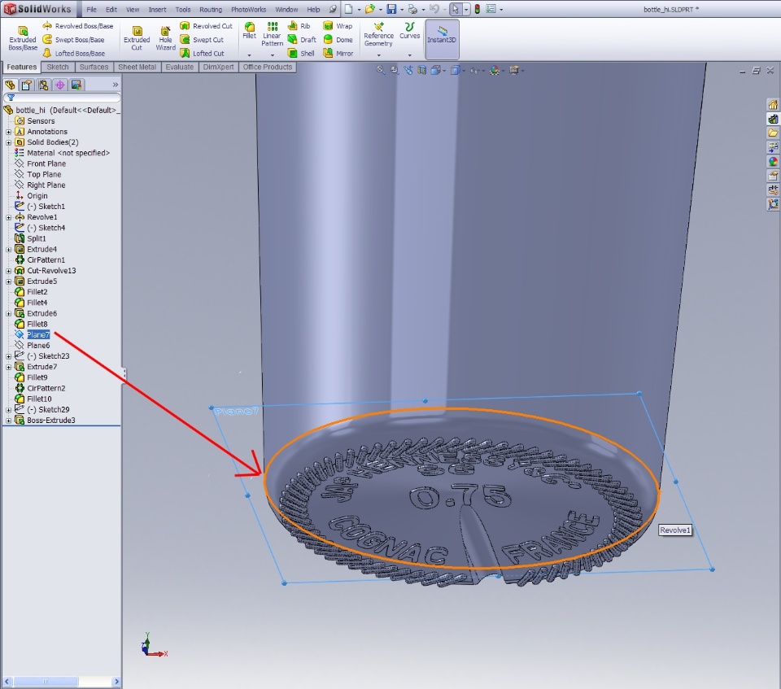This screenshot has height=689, width=781.
Task: Open the Hole Wizard
Action: point(165,38)
